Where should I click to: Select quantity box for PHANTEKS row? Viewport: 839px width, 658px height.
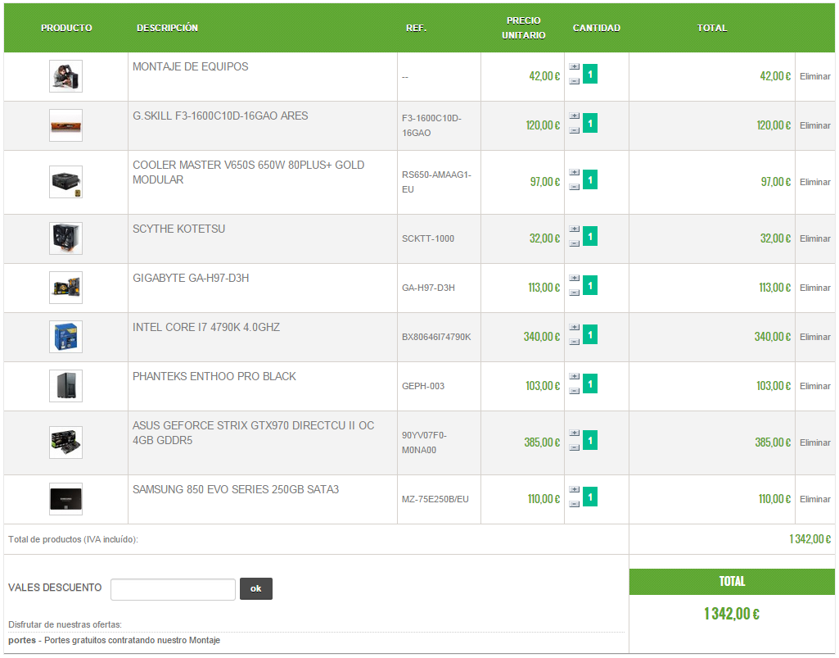coord(590,383)
